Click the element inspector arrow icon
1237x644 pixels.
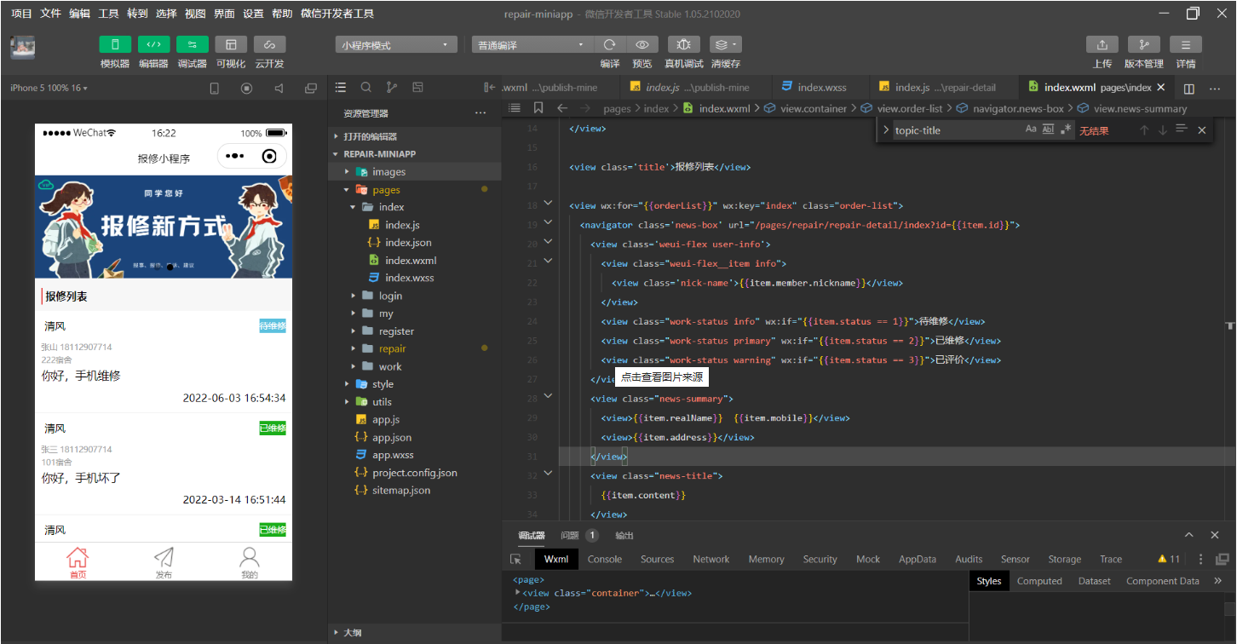coord(515,560)
